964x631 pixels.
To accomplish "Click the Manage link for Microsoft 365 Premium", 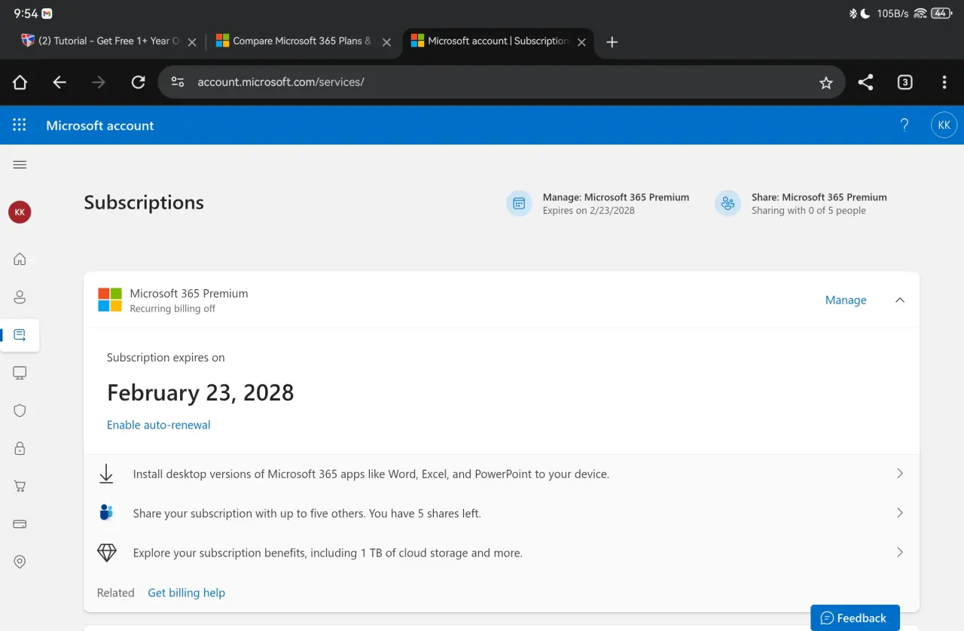I will [x=846, y=300].
